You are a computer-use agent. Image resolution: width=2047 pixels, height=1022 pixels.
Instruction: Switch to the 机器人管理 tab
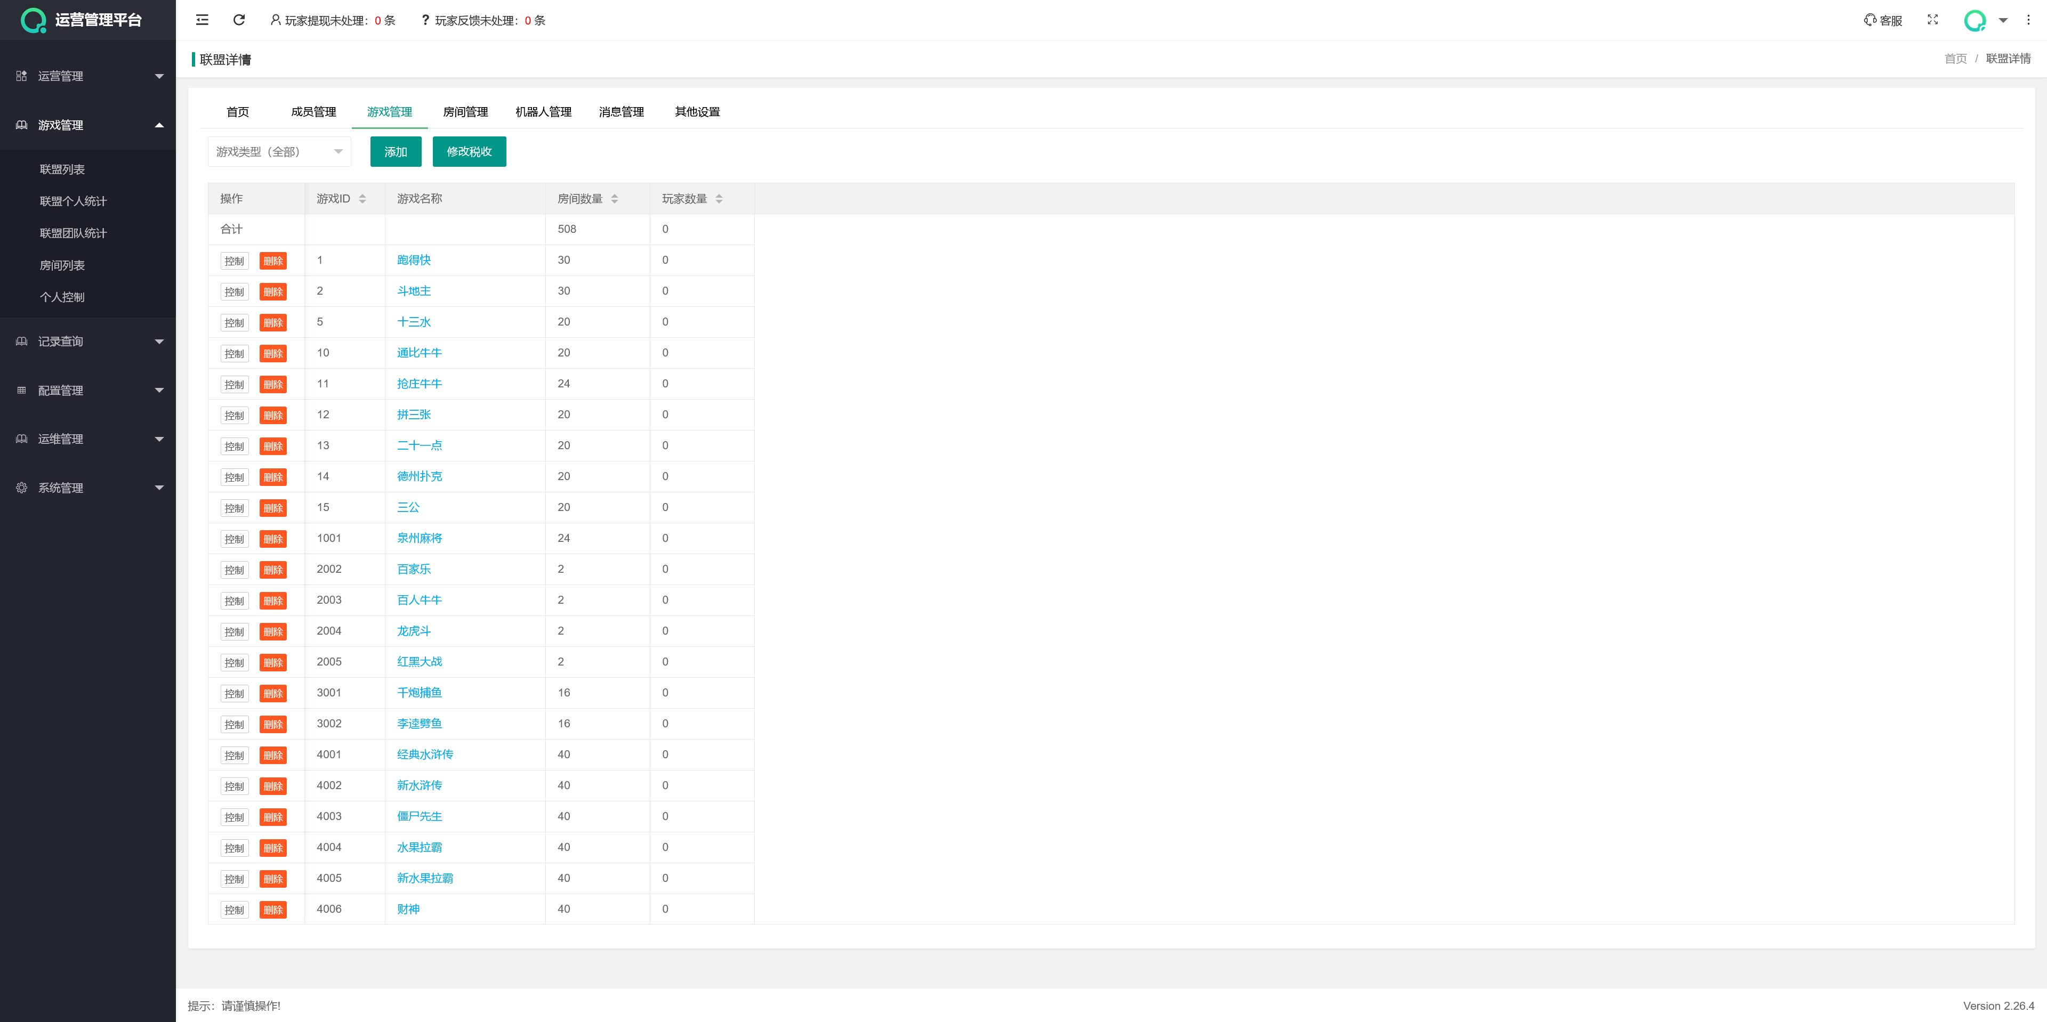[543, 112]
